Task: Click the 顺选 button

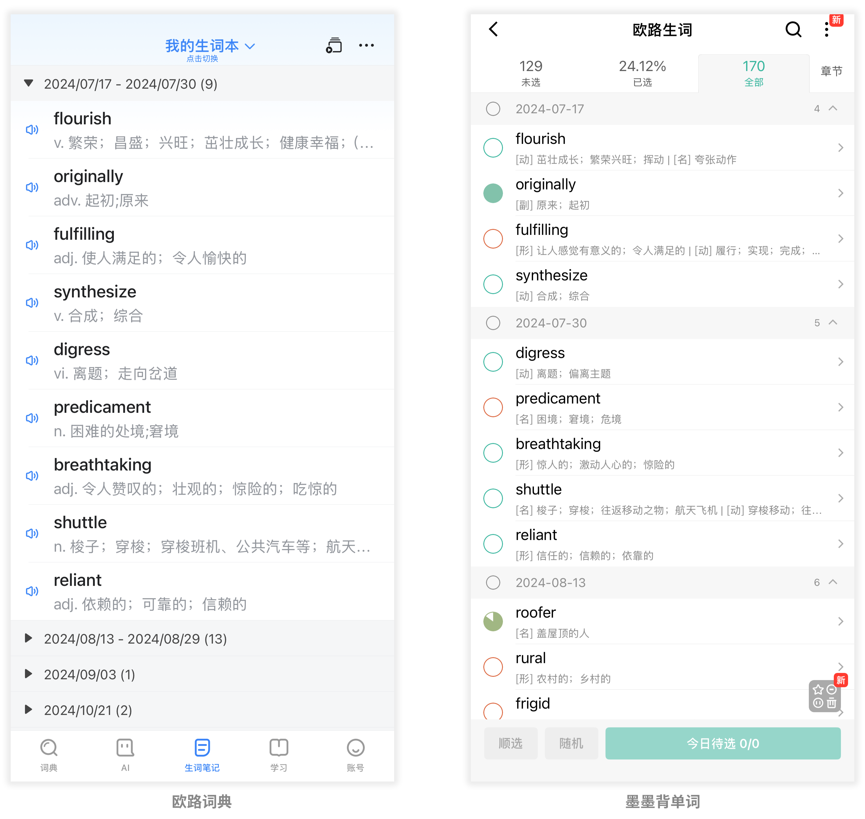Action: point(510,743)
